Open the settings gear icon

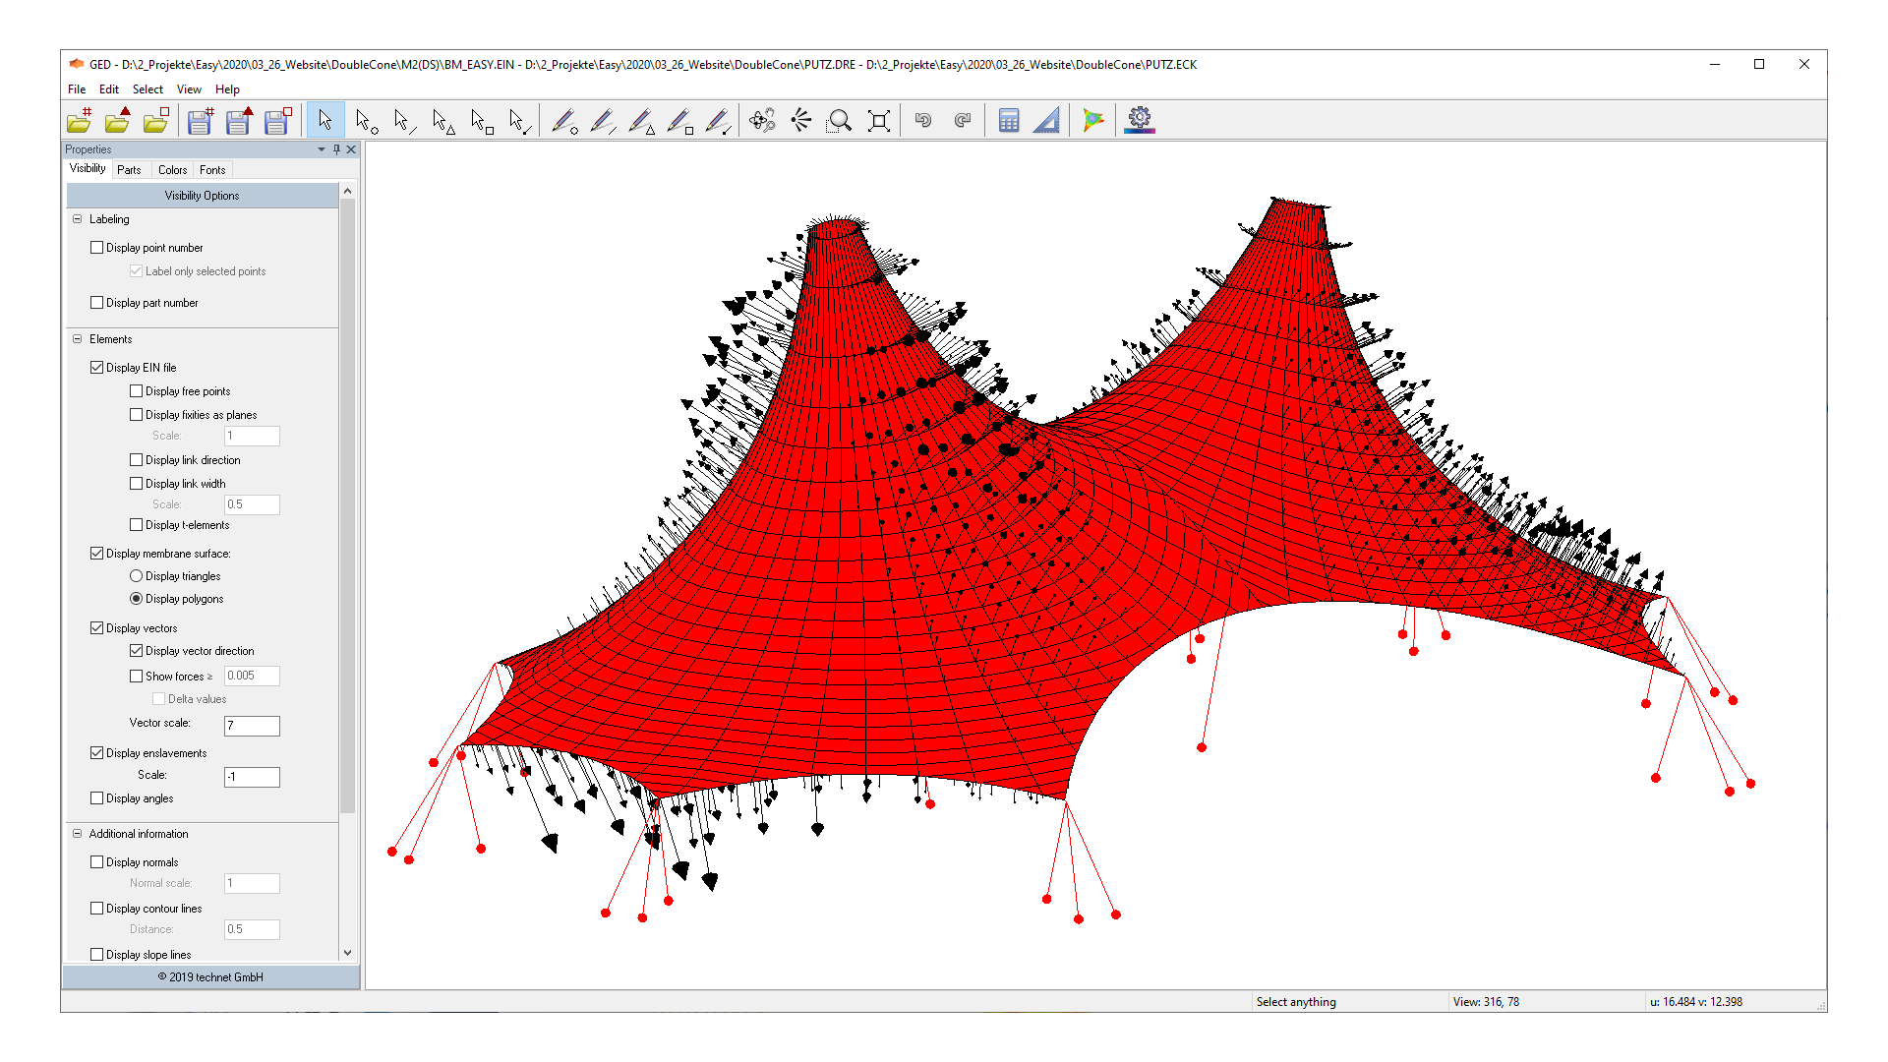pyautogui.click(x=1139, y=119)
